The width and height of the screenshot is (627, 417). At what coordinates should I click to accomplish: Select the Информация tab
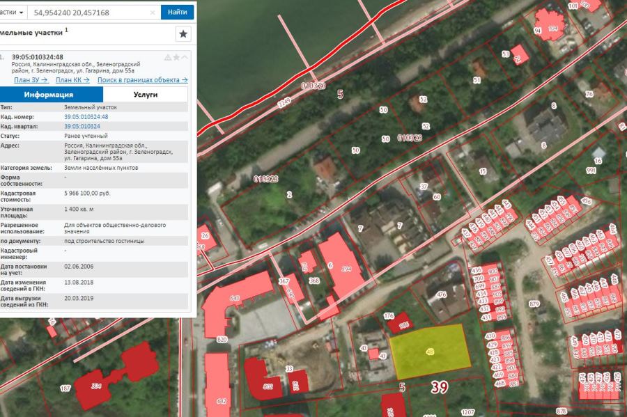(47, 95)
